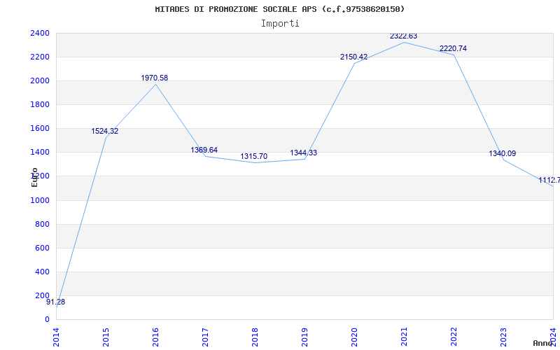
Task: Click the 600 y-axis value
Action: click(x=42, y=248)
